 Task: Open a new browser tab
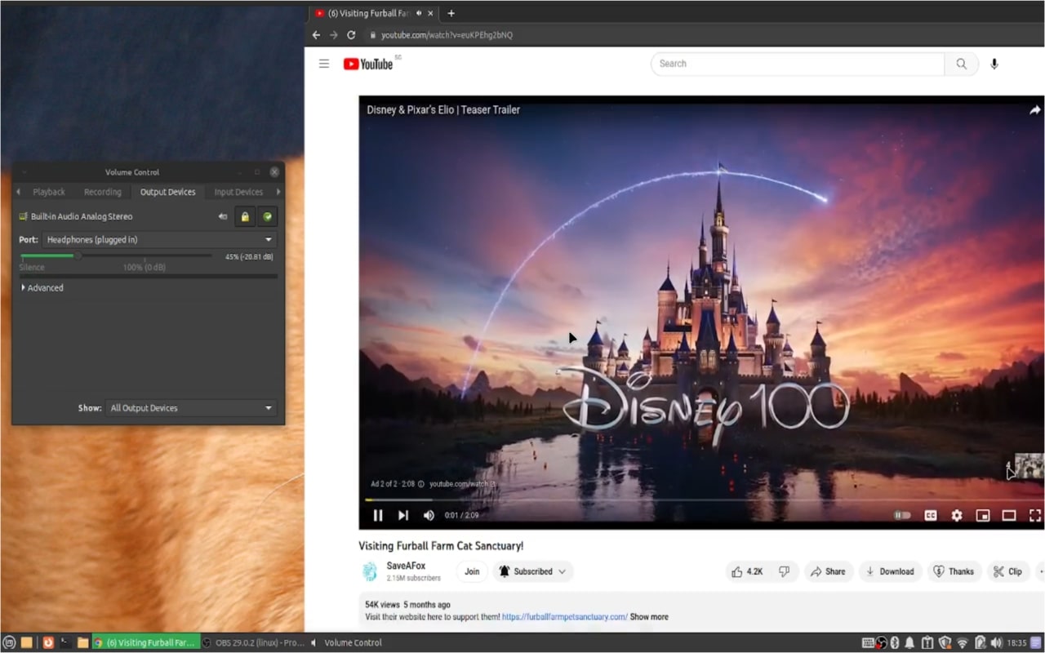(x=451, y=13)
